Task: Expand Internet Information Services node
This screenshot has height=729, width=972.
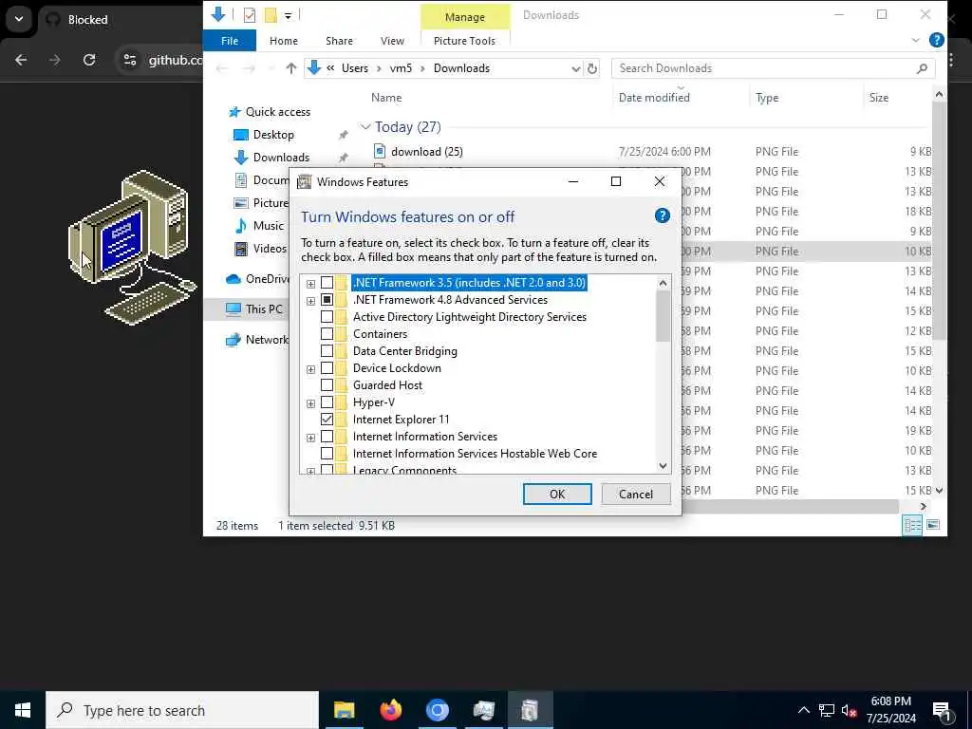Action: [x=310, y=438]
